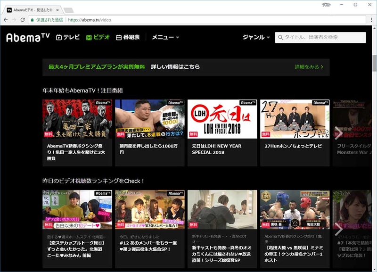Open the 新キャスト発表 dressing room thumbnail
The height and width of the screenshot is (272, 377).
click(222, 209)
